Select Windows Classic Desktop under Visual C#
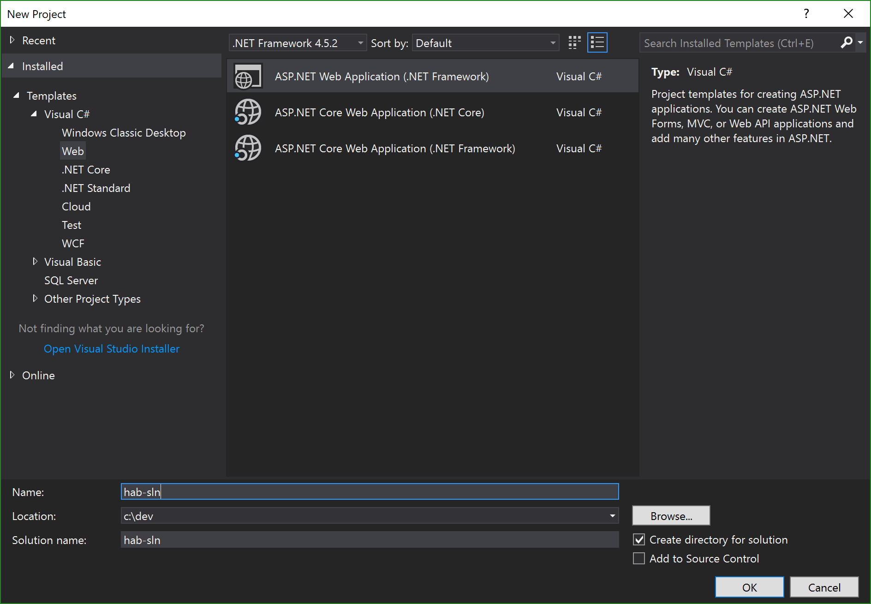Image resolution: width=871 pixels, height=604 pixels. 124,132
